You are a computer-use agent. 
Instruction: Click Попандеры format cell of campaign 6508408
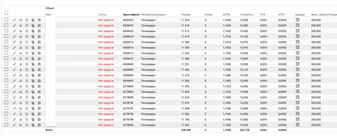pos(148,64)
